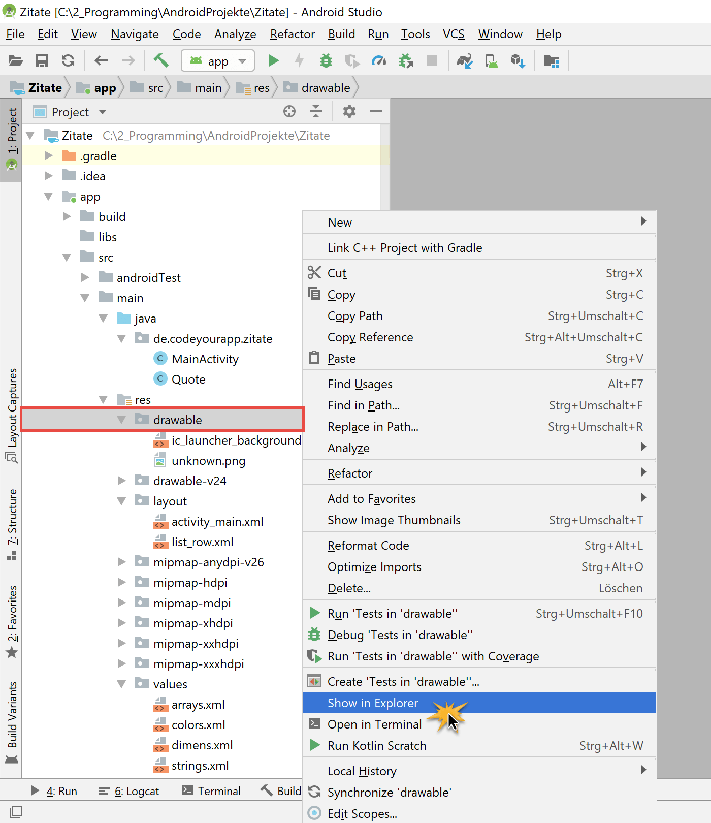Click the Run with Coverage icon

(x=352, y=61)
